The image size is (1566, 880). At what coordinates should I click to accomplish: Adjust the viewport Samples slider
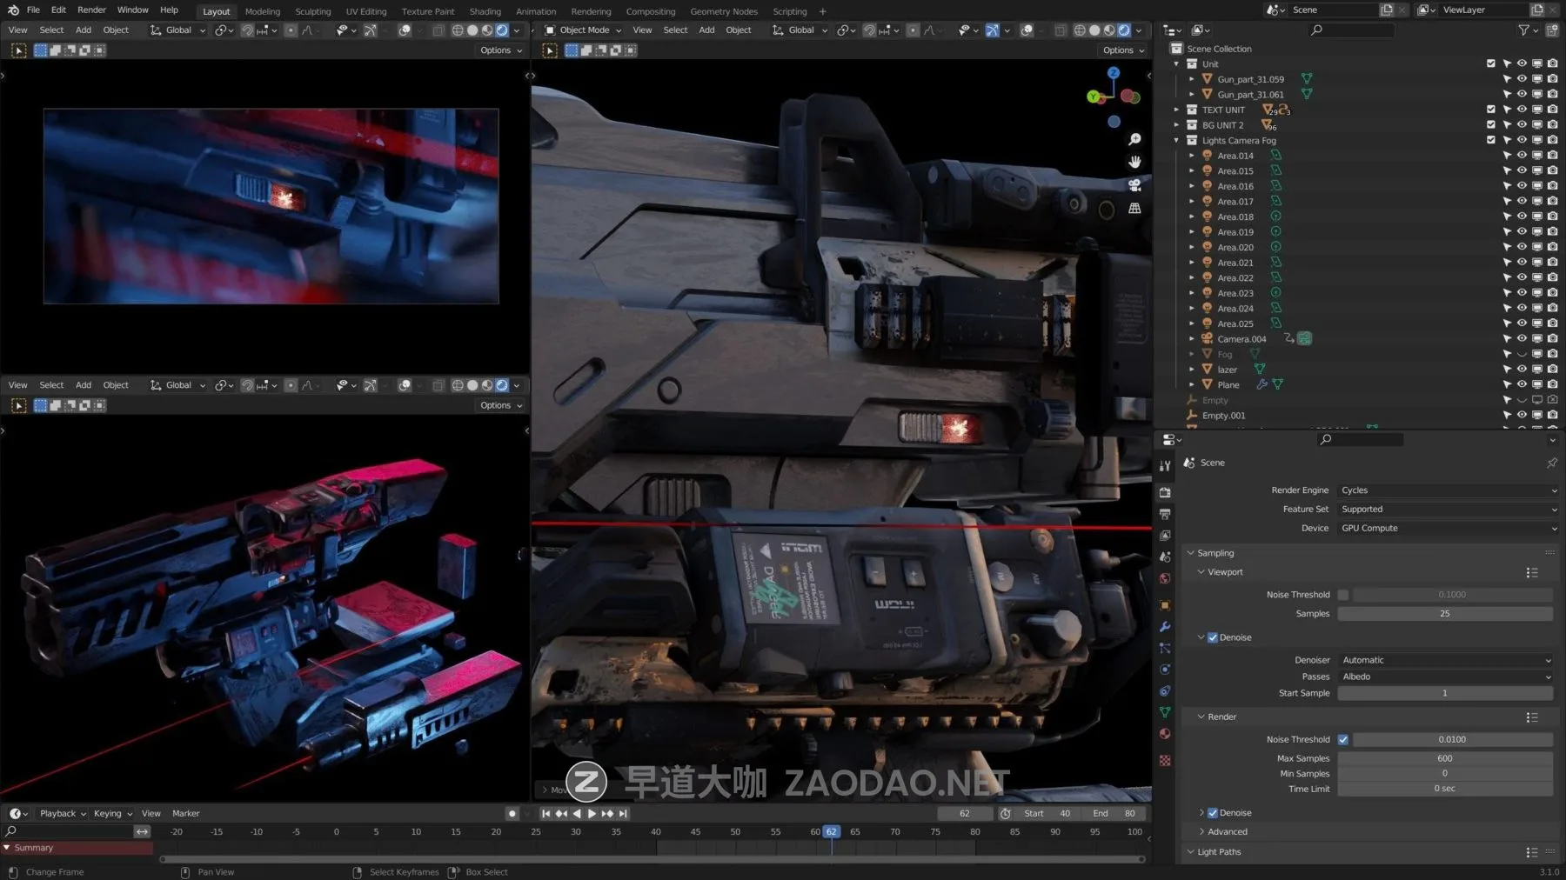(x=1444, y=614)
